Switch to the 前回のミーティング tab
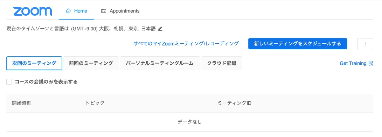The height and width of the screenshot is (137, 382). pos(91,63)
